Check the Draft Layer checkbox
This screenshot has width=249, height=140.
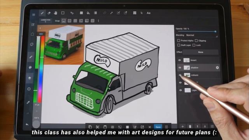point(179,45)
